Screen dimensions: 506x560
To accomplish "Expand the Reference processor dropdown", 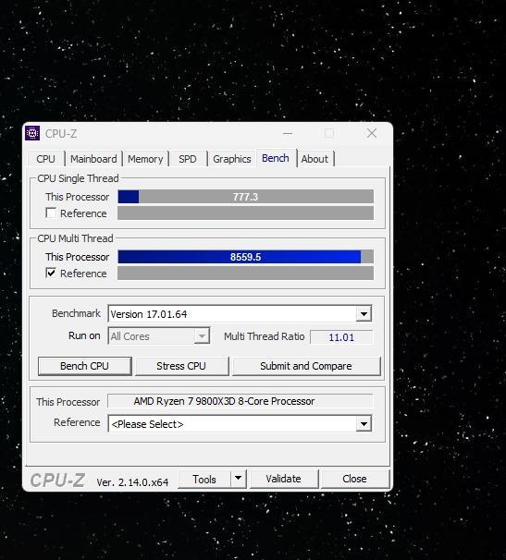I will (x=364, y=424).
